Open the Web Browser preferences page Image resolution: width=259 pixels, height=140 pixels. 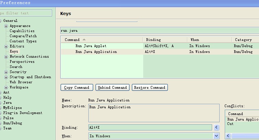click(21, 82)
